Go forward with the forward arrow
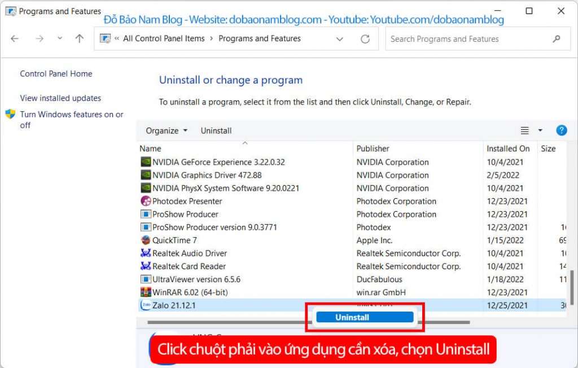This screenshot has width=578, height=368. click(x=40, y=38)
